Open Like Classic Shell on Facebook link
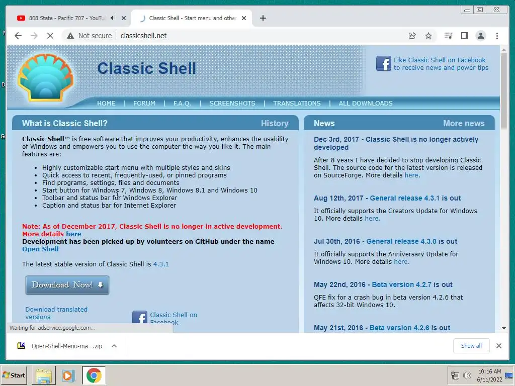 (x=441, y=64)
